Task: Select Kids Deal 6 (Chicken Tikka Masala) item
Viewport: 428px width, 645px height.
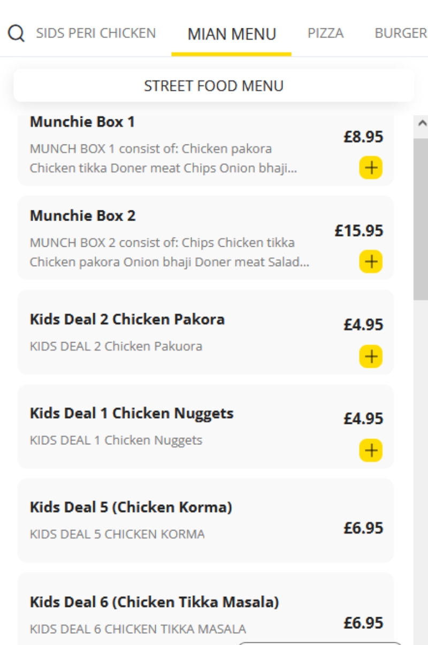Action: coord(206,609)
